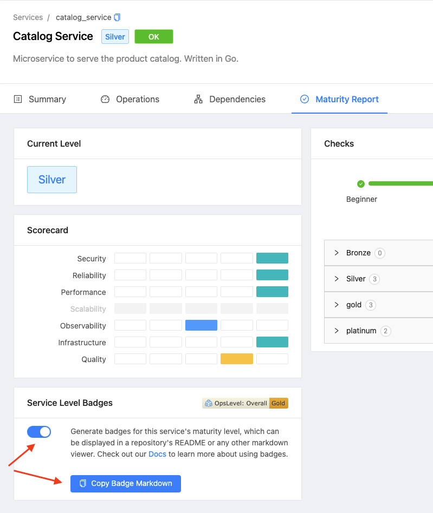Select the teal Security scorecard cell
The image size is (433, 513).
272,258
